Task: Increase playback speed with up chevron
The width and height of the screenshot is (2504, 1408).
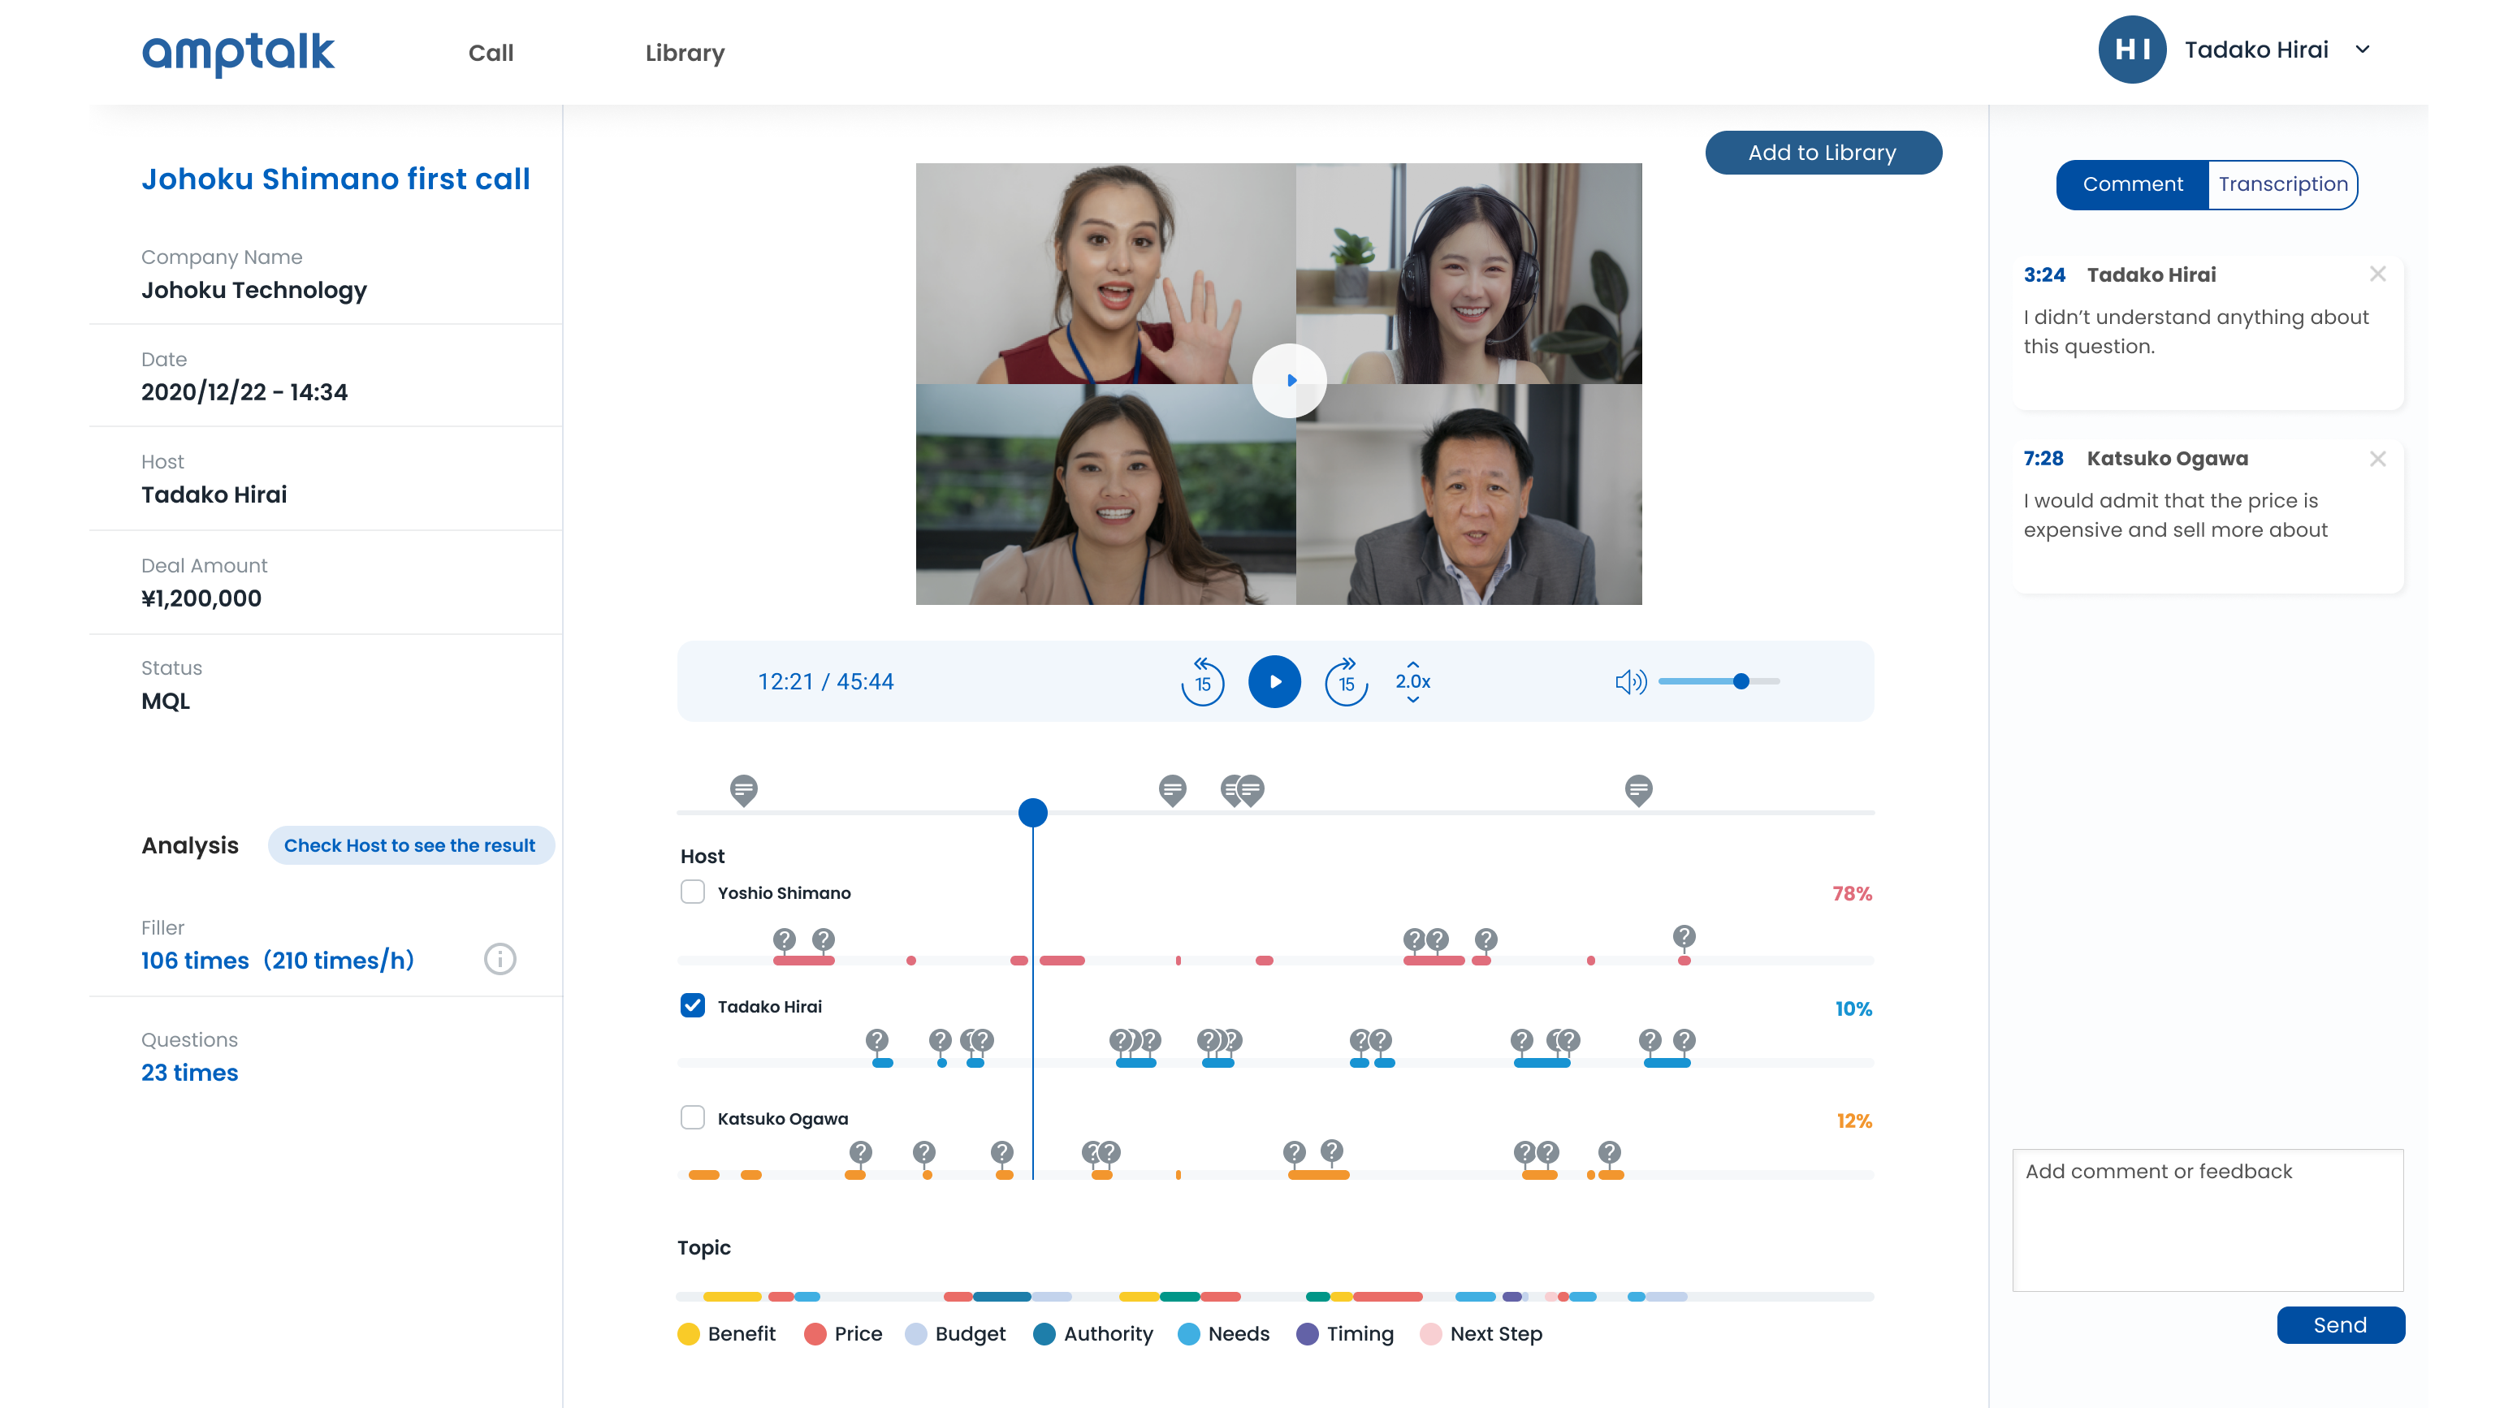Action: click(1413, 663)
